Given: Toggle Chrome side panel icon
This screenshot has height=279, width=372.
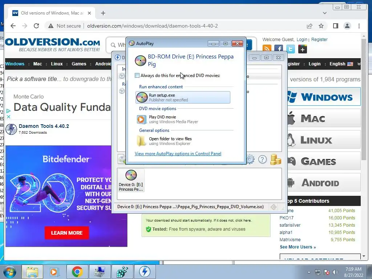Looking at the screenshot, I should (x=335, y=26).
